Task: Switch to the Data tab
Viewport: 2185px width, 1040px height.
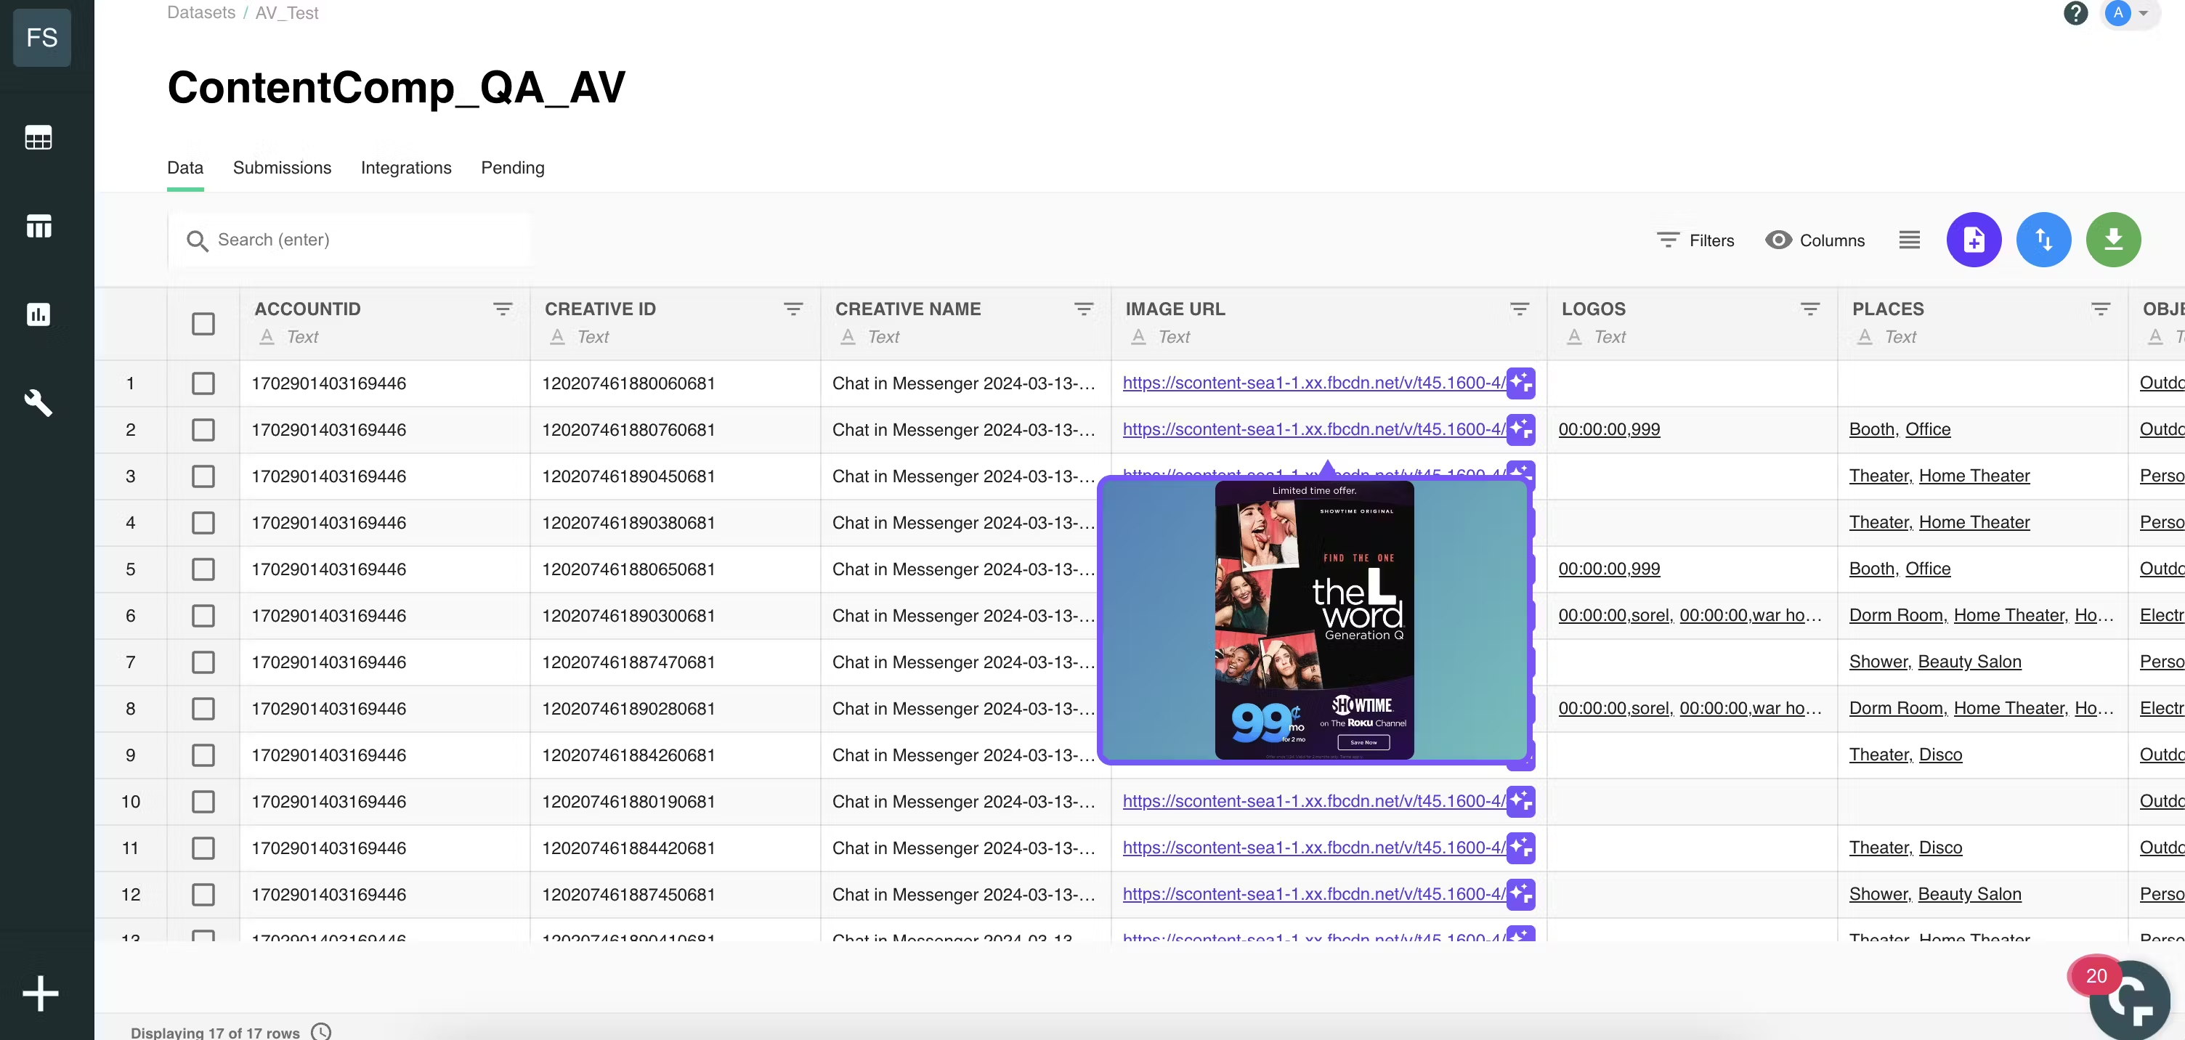Action: point(185,168)
